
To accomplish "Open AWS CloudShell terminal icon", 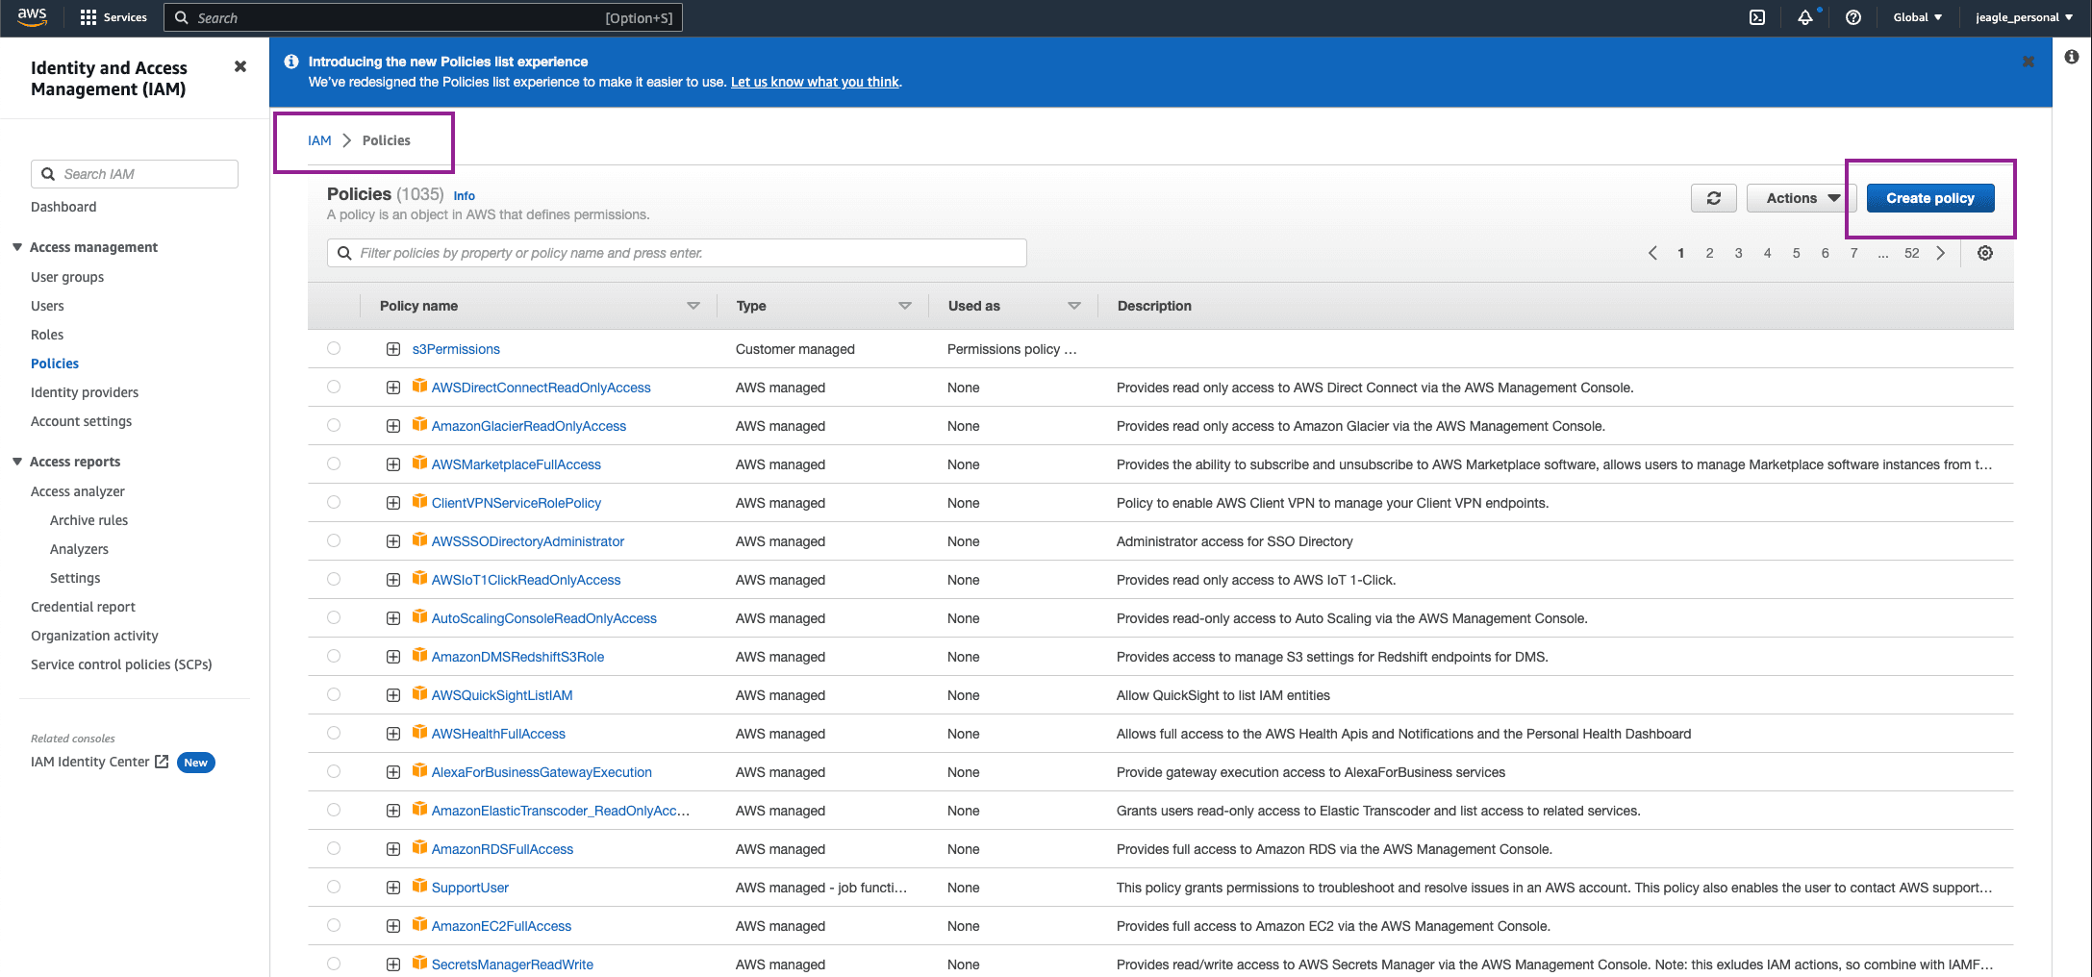I will click(x=1756, y=17).
